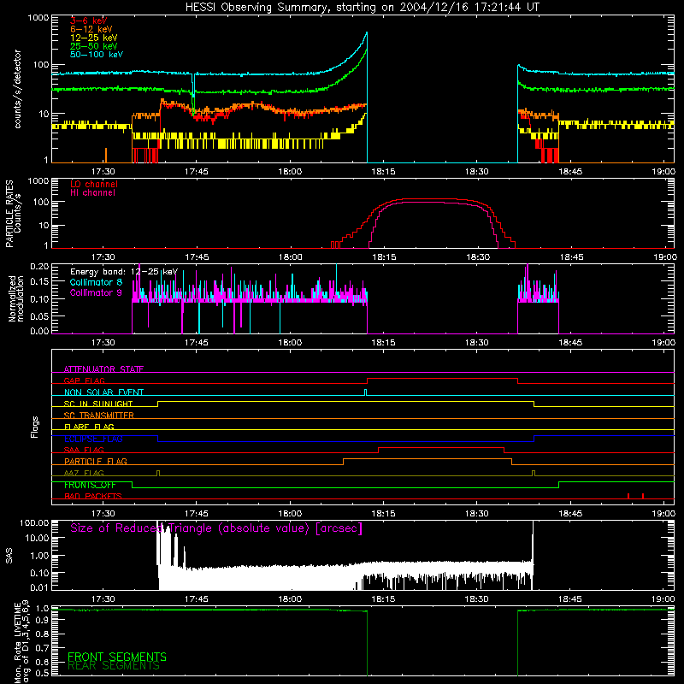Pick the cyan 50-100 keV legend entry
684x684 pixels.
coord(97,55)
